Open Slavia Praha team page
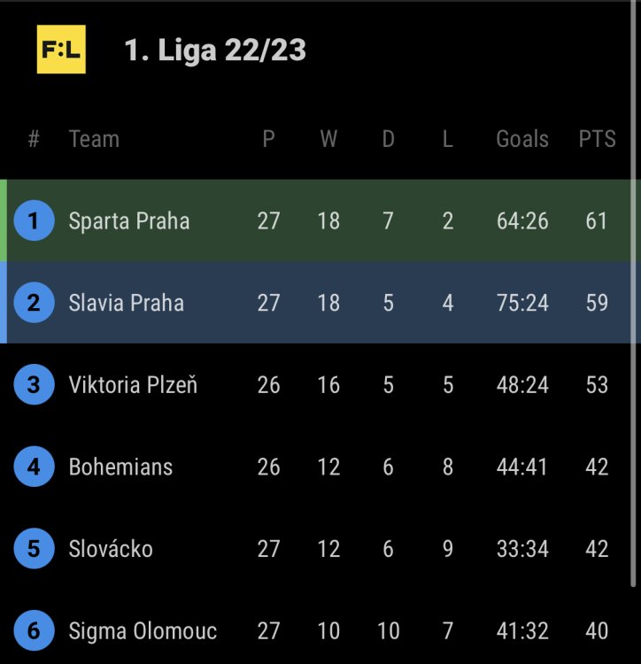This screenshot has width=641, height=664. click(127, 303)
